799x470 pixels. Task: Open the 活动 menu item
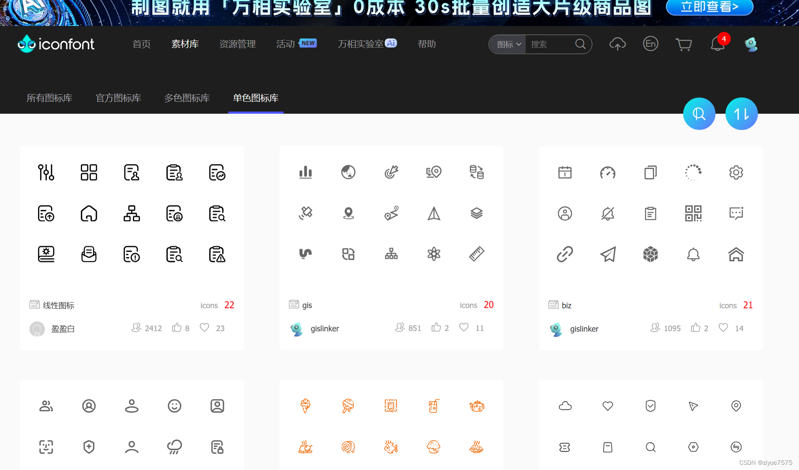[285, 44]
